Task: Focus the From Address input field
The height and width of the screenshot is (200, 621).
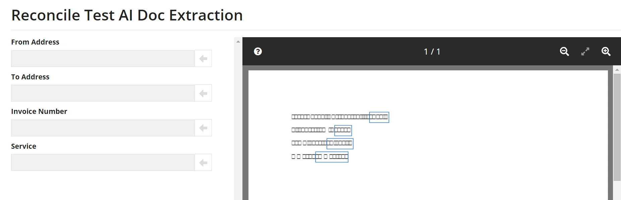Action: click(103, 59)
